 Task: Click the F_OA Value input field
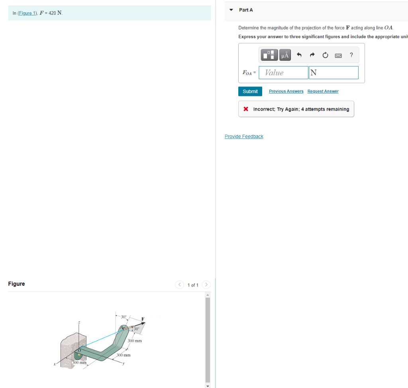click(x=283, y=72)
